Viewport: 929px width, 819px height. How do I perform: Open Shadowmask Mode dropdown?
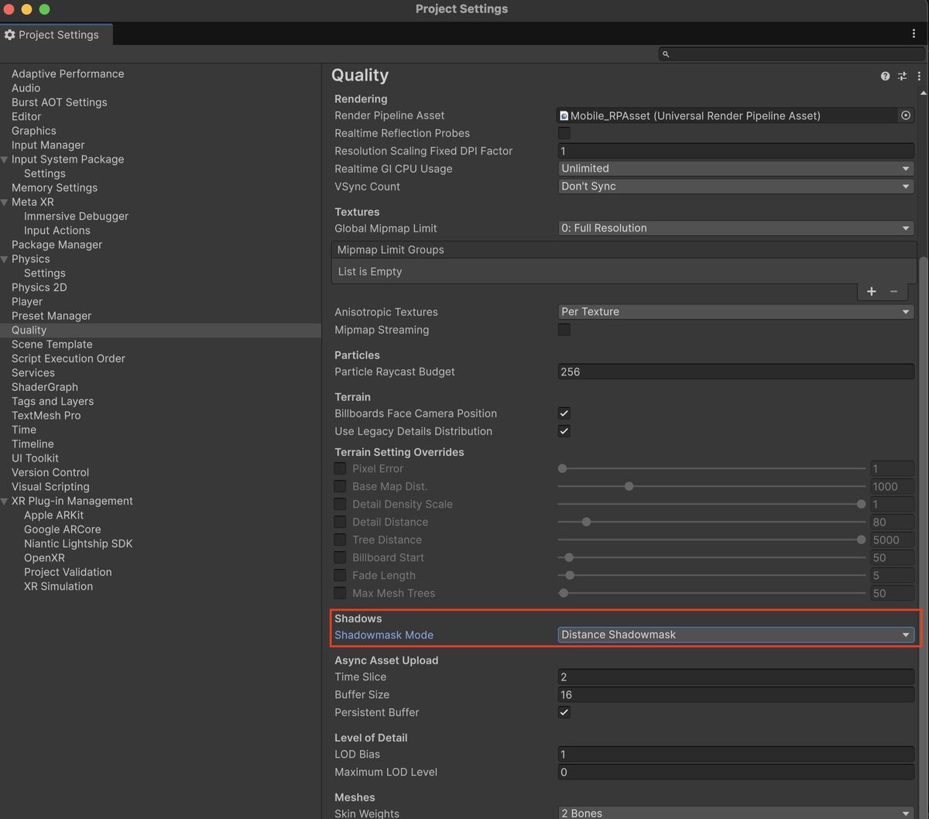coord(735,635)
